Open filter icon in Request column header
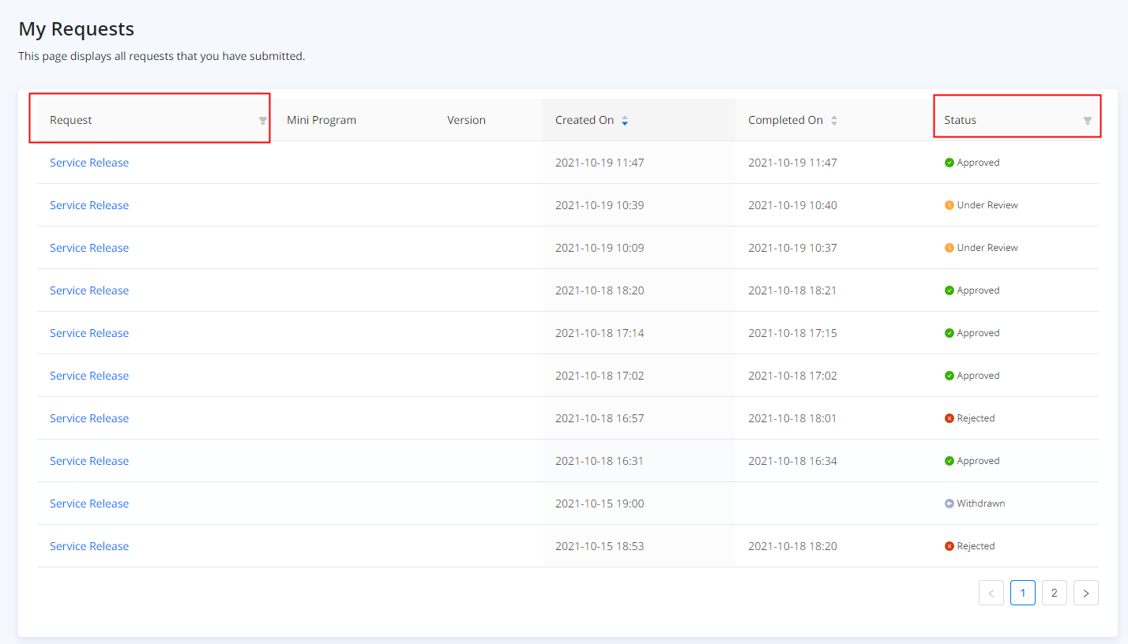 (x=263, y=121)
